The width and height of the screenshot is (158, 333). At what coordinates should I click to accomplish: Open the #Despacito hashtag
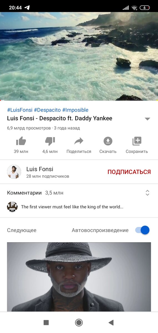47,110
